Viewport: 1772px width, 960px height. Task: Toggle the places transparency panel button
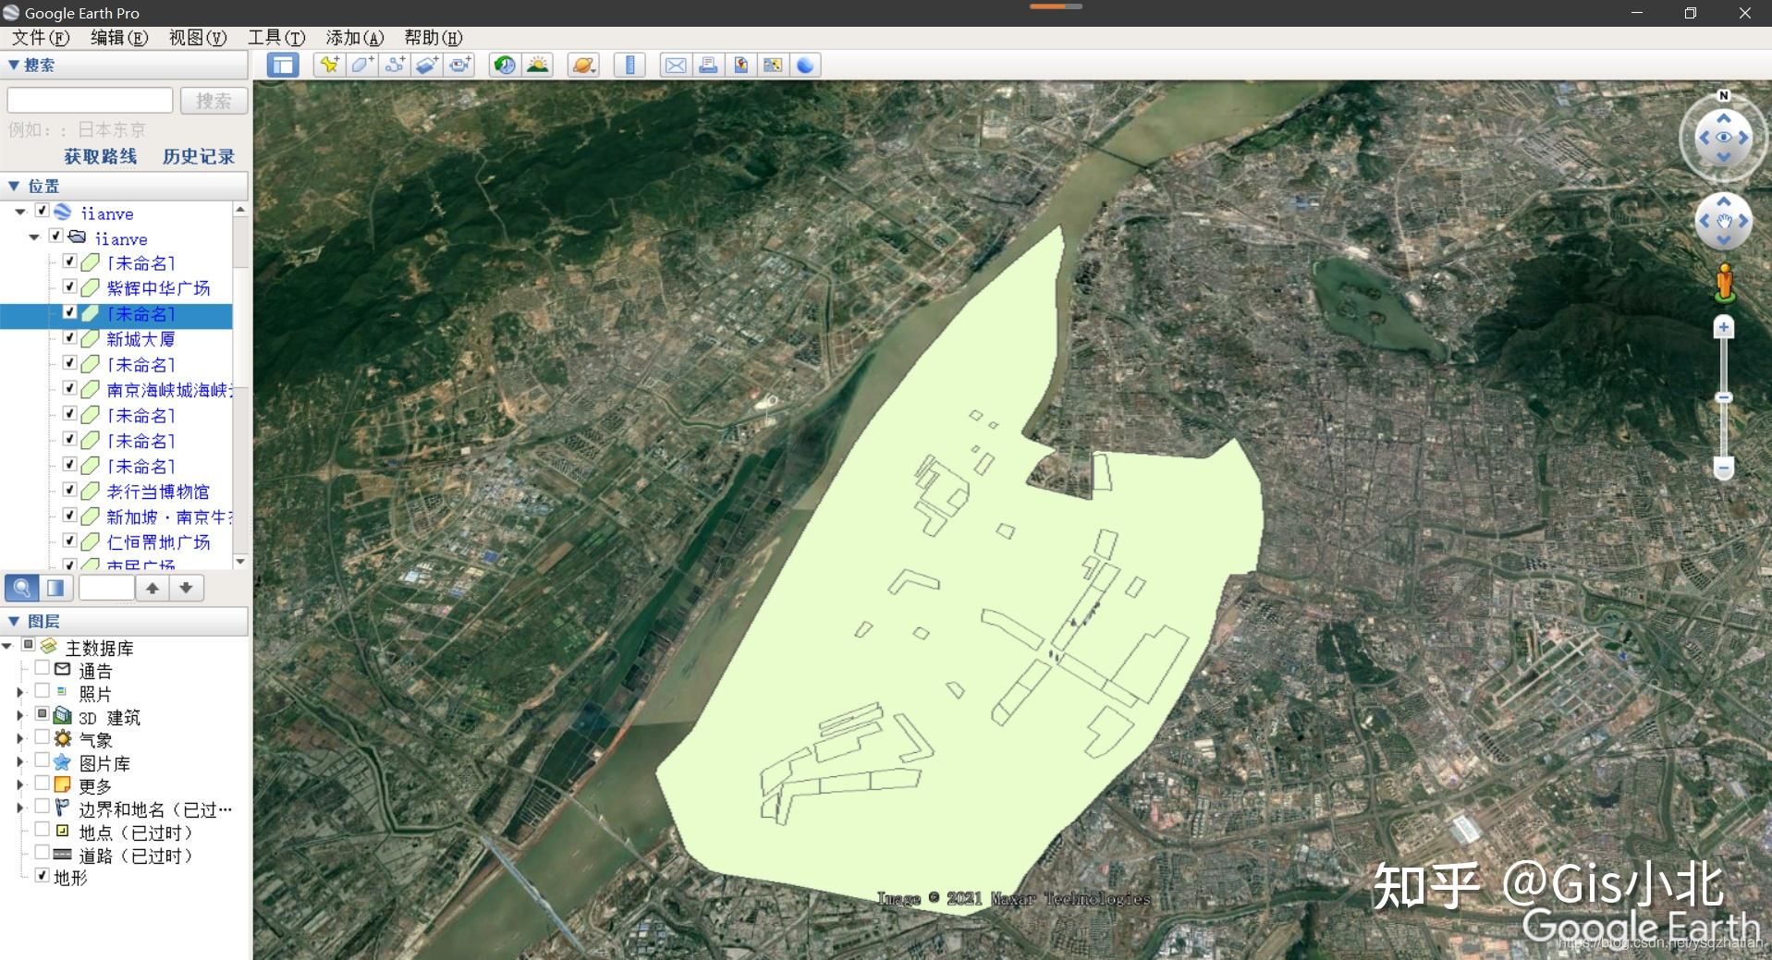coord(55,588)
